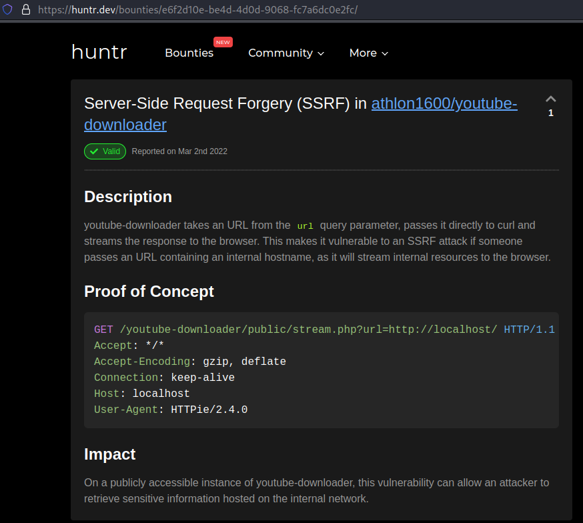The width and height of the screenshot is (583, 523).
Task: Click the User-Agent HTTPie/2.4.0 line
Action: click(x=171, y=409)
